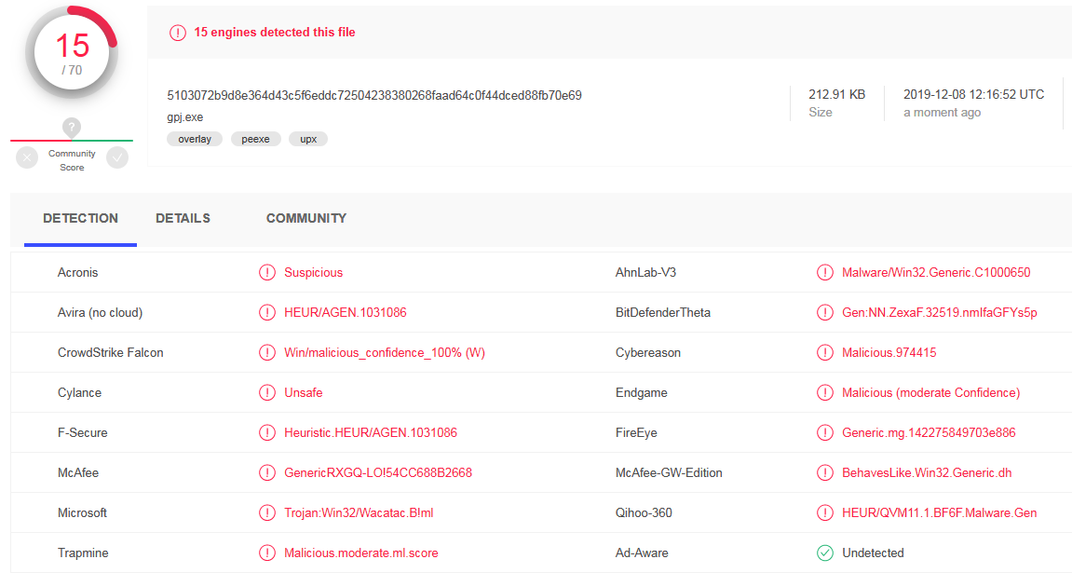Click 'Malware/Win32.Generic.C1000650' result
This screenshot has width=1072, height=573.
click(936, 273)
